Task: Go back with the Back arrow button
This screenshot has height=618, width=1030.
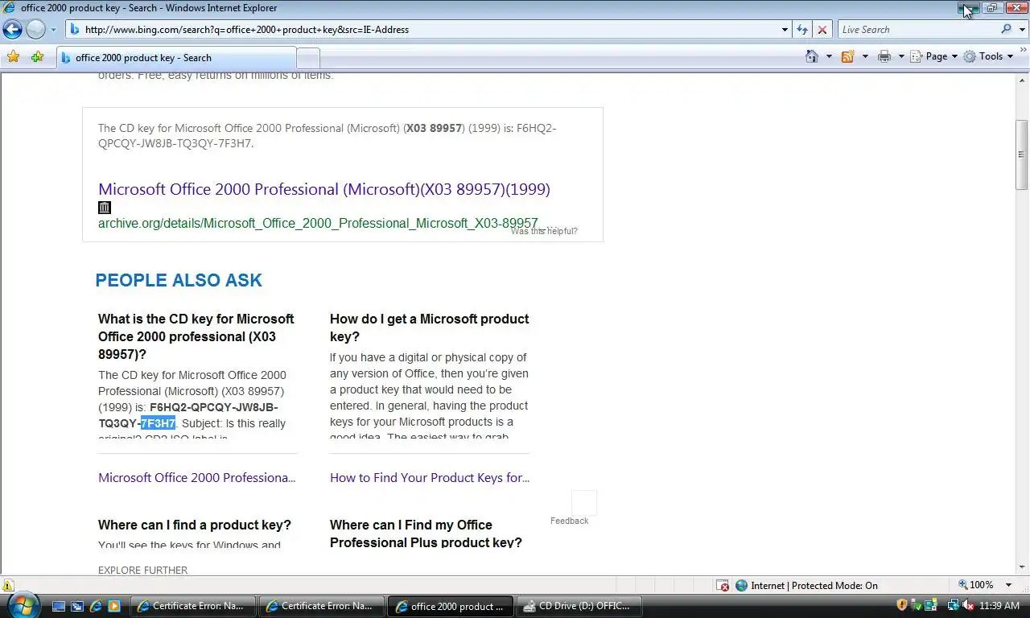Action: [x=12, y=30]
